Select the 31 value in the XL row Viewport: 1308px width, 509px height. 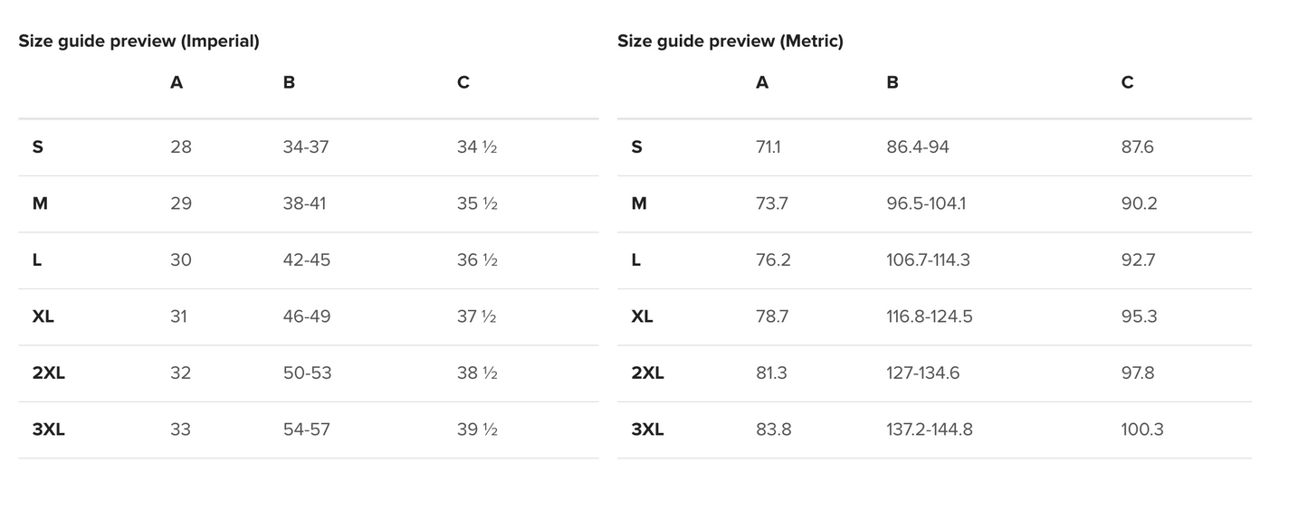point(179,316)
